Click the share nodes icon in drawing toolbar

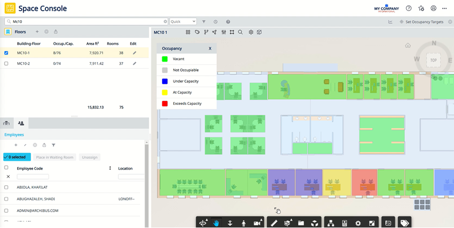click(214, 32)
